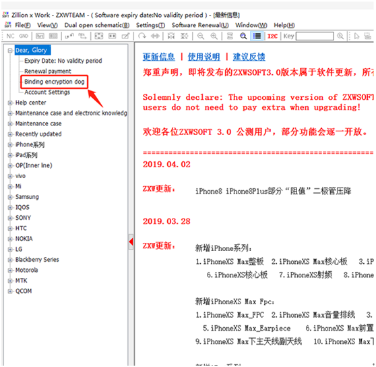Click the rightmost toolbar icon after pointer
376x367 pixels.
368,36
